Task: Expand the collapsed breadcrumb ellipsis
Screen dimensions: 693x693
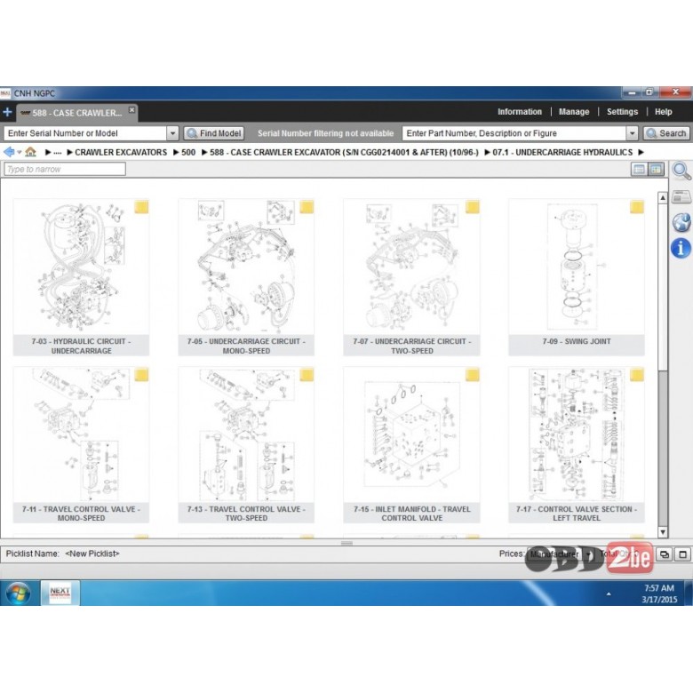Action: tap(58, 153)
